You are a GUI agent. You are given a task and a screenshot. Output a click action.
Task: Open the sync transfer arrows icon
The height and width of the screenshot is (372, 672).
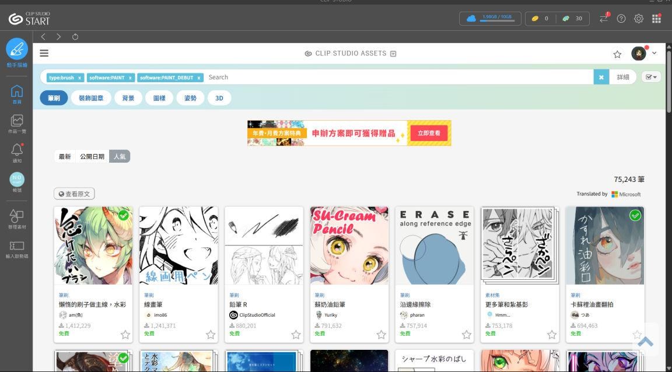click(x=604, y=19)
